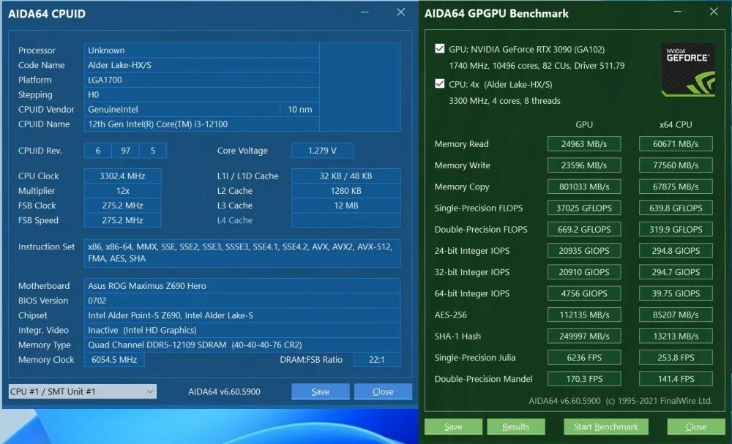Click the GPU AES-256 result 112135 MB/s

tap(584, 315)
